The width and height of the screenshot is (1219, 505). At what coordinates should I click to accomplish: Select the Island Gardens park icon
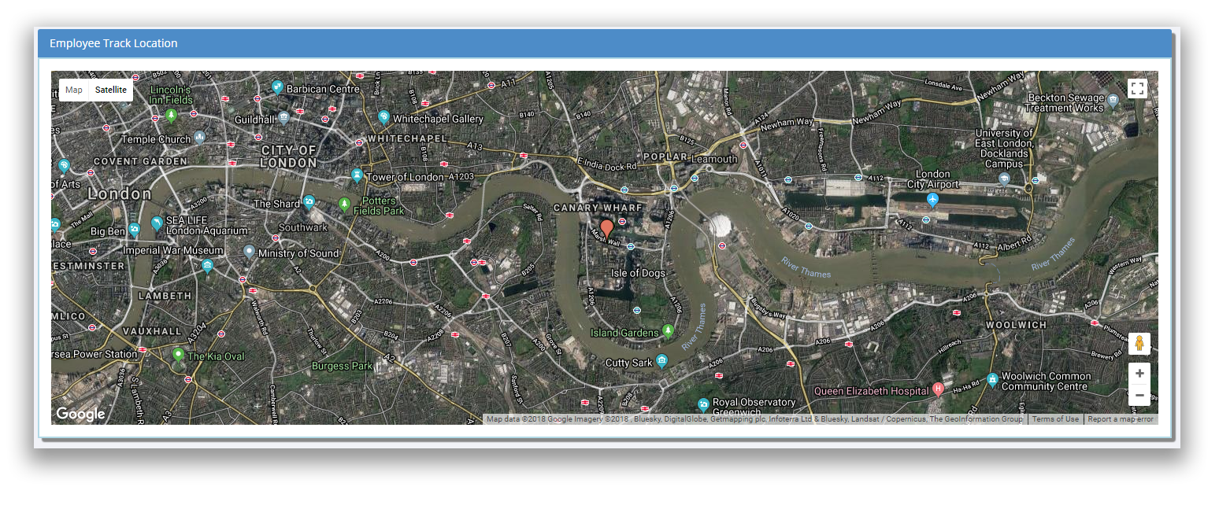668,331
